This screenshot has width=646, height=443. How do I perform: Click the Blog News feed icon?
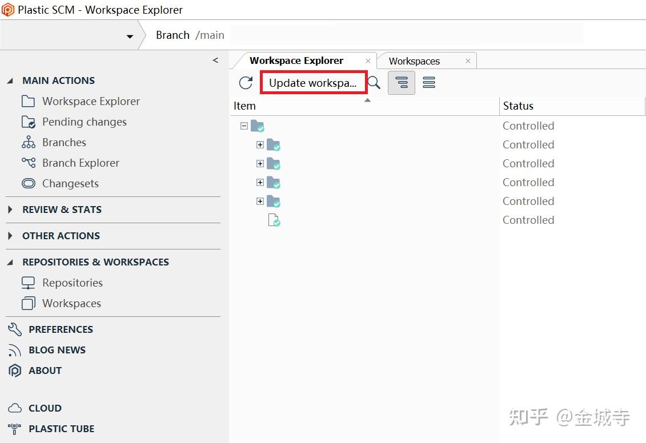click(14, 350)
